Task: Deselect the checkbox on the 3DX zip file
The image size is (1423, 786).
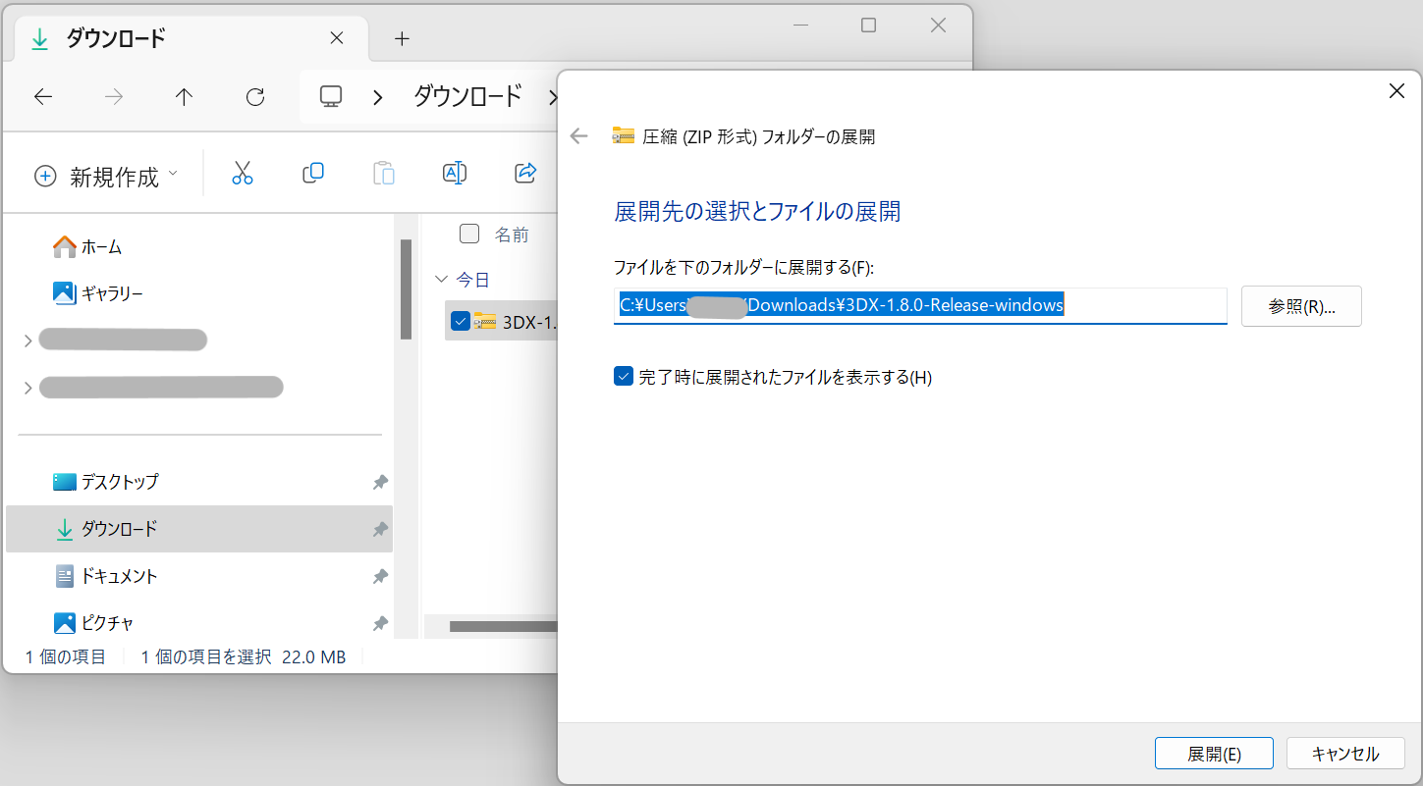Action: [x=460, y=321]
